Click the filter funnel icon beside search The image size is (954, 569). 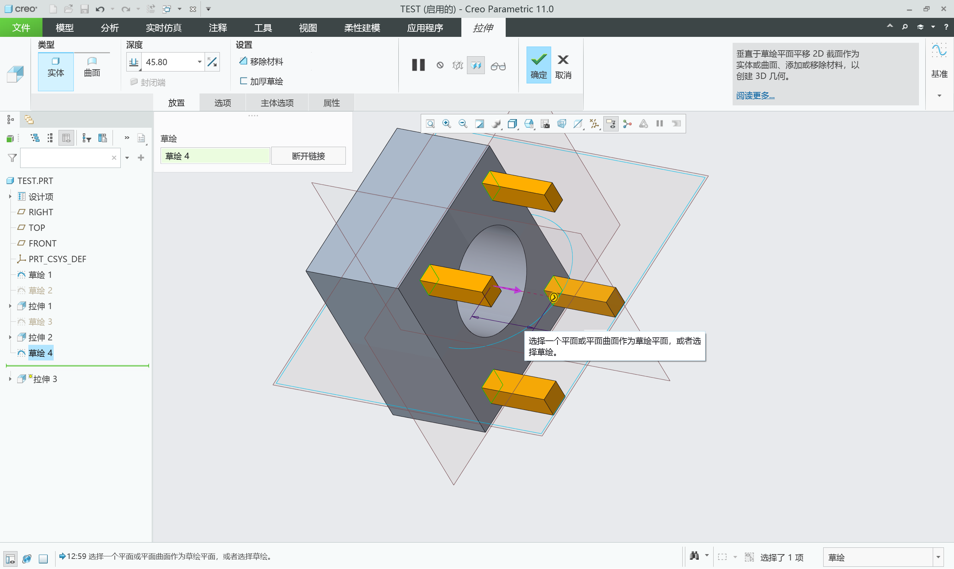click(x=12, y=158)
